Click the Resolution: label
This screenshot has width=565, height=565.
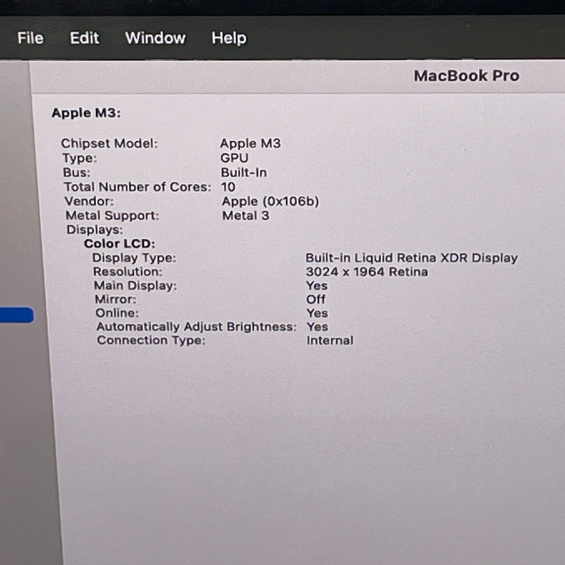coord(128,272)
